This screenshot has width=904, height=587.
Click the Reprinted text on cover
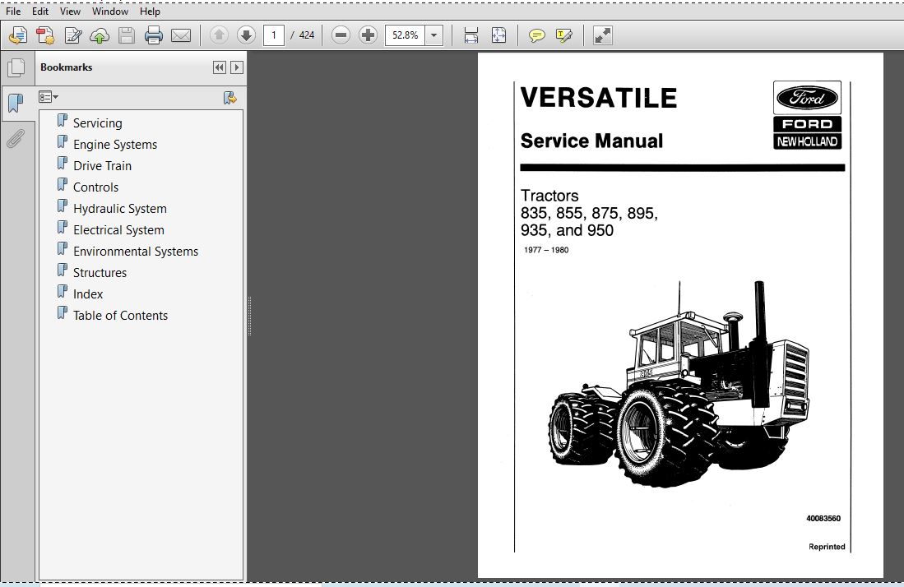[827, 546]
